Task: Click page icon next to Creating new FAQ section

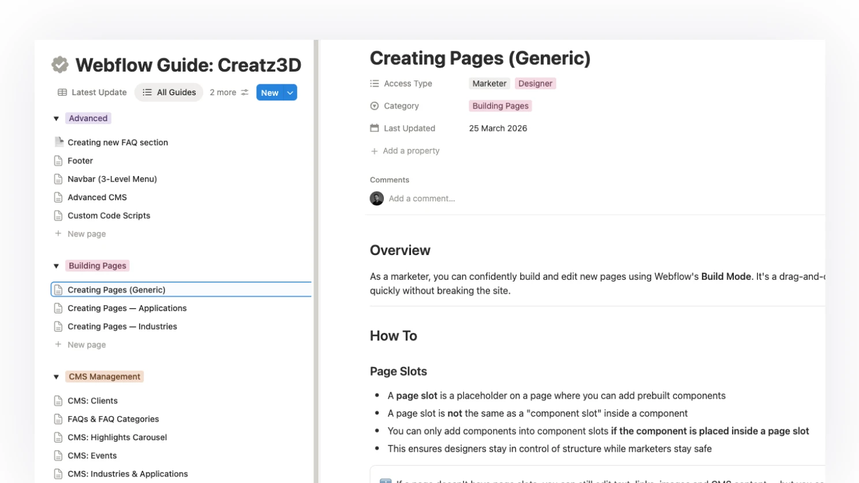Action: [58, 142]
